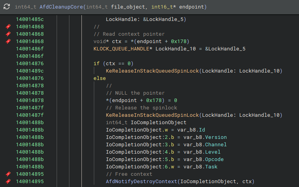Click the refresh icon beside the function signature
This screenshot has height=187, width=299.
(7, 7)
